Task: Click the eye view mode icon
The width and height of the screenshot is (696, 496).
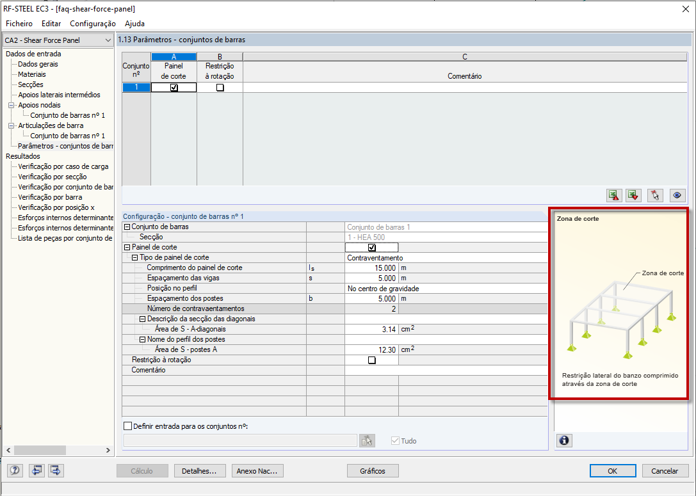Action: coord(677,195)
